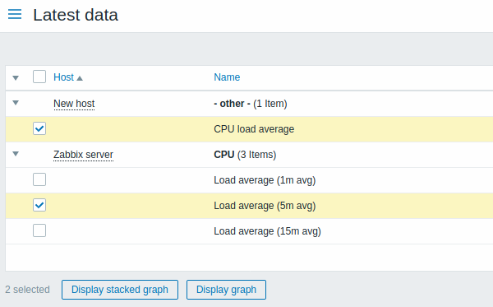Uncheck the CPU load average checkbox

coord(39,128)
